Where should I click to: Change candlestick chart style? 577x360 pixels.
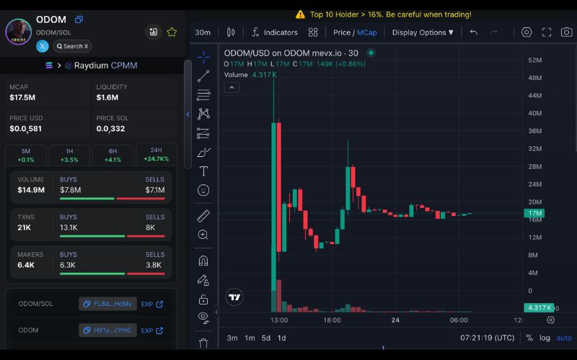231,32
